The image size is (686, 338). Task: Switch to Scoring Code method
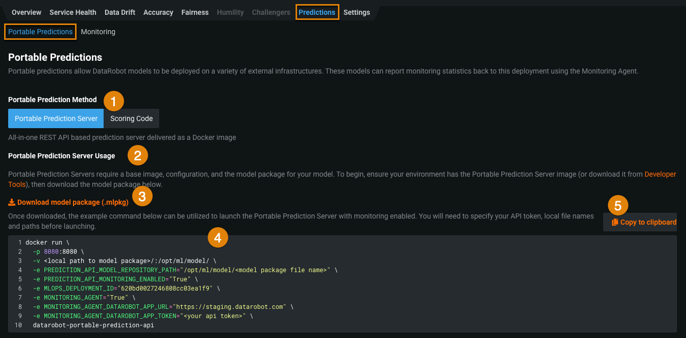coord(132,118)
